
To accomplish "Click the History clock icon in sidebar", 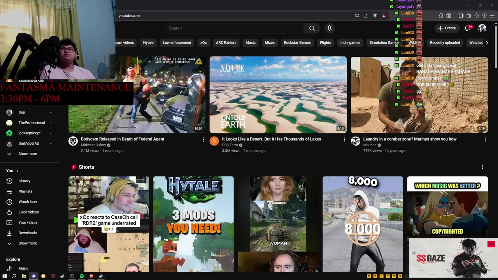I will point(9,181).
